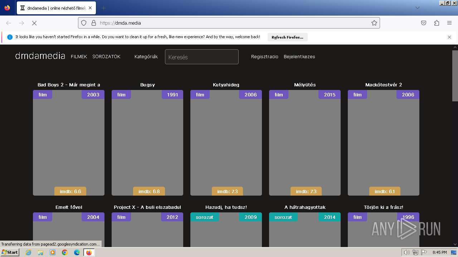Click the sorozat badge on Hazudj, ha tudsz!
The width and height of the screenshot is (458, 257).
click(x=205, y=217)
